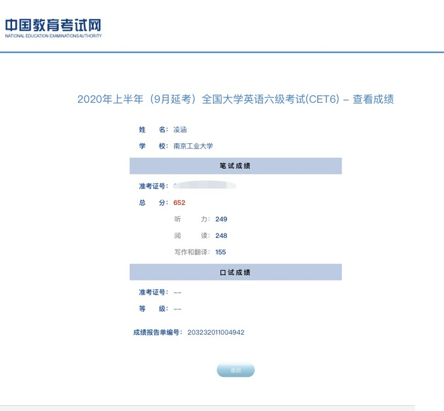Click the 口试成绩 section header
The width and height of the screenshot is (444, 411).
(x=235, y=272)
